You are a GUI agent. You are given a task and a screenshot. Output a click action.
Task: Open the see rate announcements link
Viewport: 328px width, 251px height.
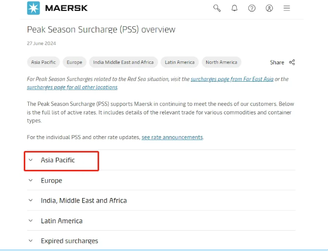[172, 137]
